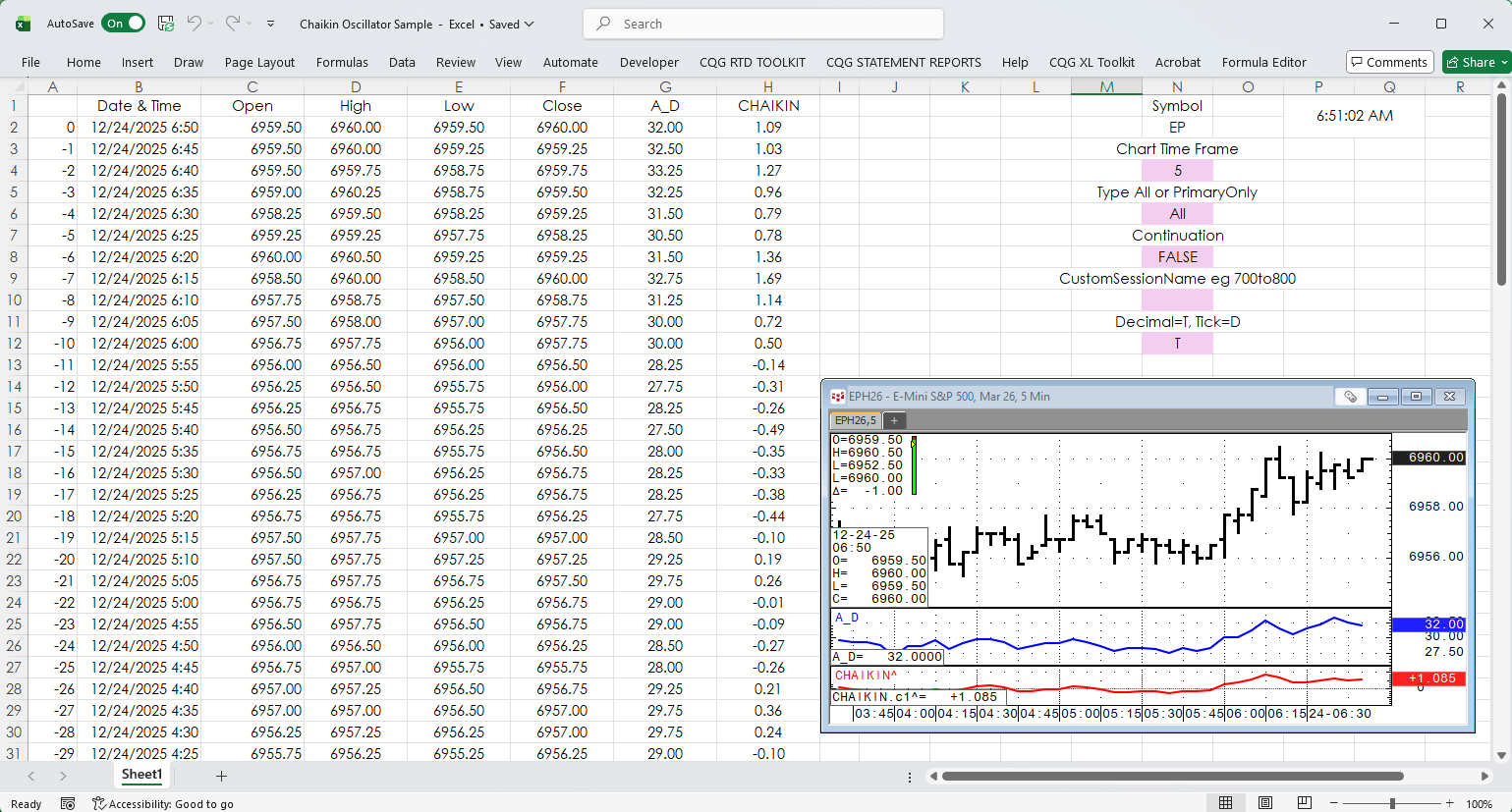Switch to Page Break Preview view
The height and width of the screenshot is (812, 1512).
pos(1304,803)
